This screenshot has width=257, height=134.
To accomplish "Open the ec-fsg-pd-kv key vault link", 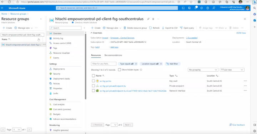I will [x=105, y=81].
